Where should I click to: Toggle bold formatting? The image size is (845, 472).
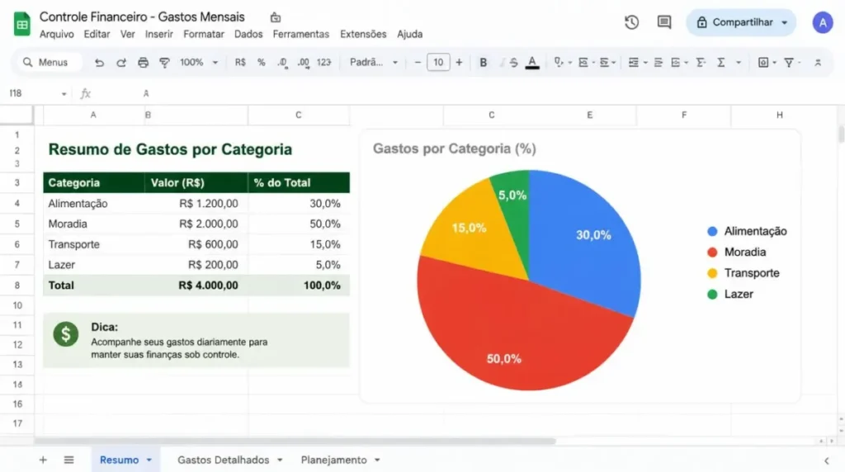pyautogui.click(x=484, y=63)
